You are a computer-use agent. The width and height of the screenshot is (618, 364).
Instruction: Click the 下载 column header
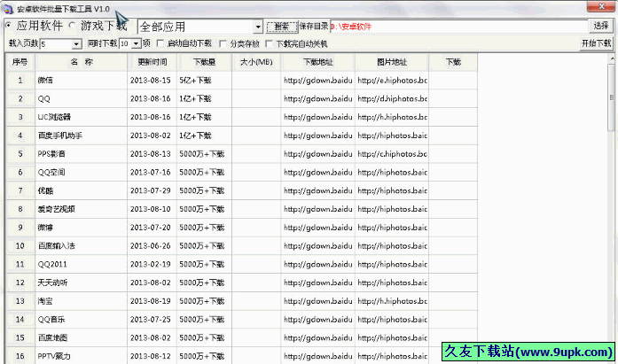click(x=453, y=62)
